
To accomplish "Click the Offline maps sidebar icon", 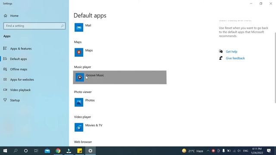I will (x=5, y=69).
